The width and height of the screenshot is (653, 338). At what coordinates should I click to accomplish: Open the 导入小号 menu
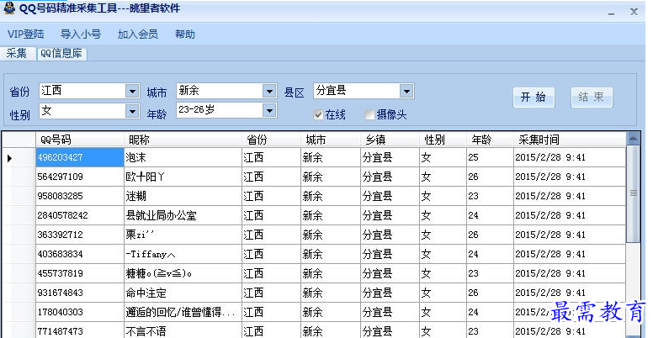(x=81, y=34)
